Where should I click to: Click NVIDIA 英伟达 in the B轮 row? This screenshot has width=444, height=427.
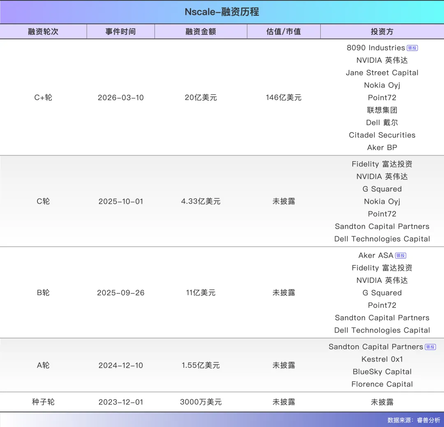tap(382, 280)
